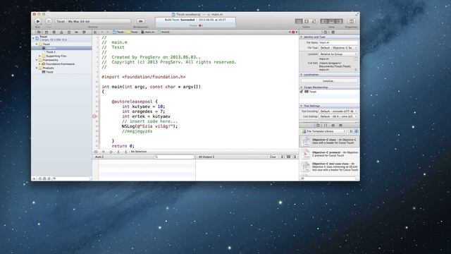Viewport: 451px width, 254px height.
Task: Click the main() function in jump bar
Action: pos(163,32)
